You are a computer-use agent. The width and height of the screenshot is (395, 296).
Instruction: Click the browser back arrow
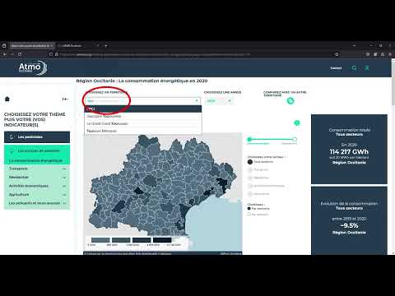5,54
